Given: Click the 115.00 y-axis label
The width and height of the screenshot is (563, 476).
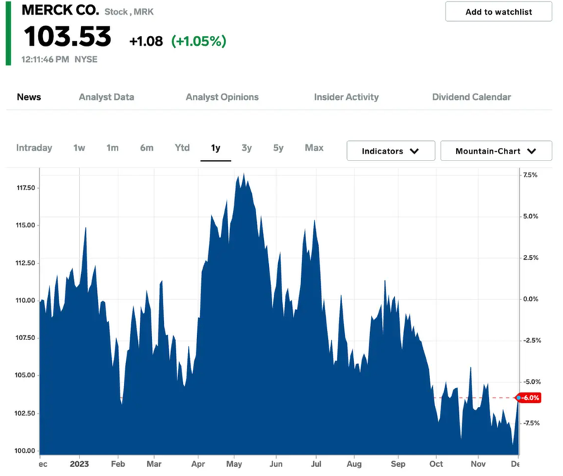Looking at the screenshot, I should 25,225.
